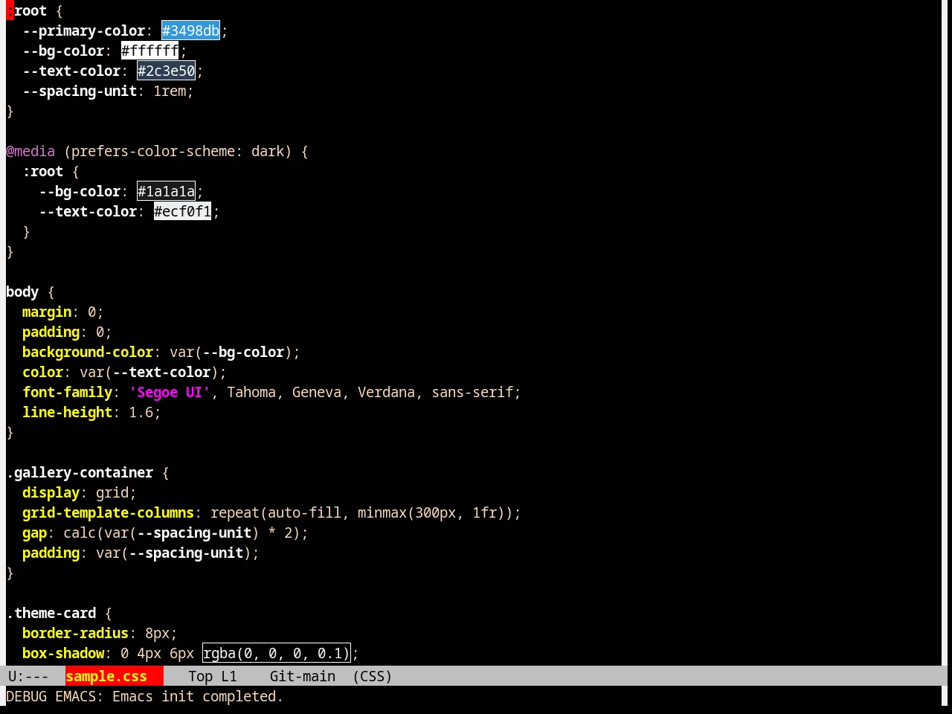Click the U:--- coding status in mode line
Viewport: 952px width, 714px height.
28,676
